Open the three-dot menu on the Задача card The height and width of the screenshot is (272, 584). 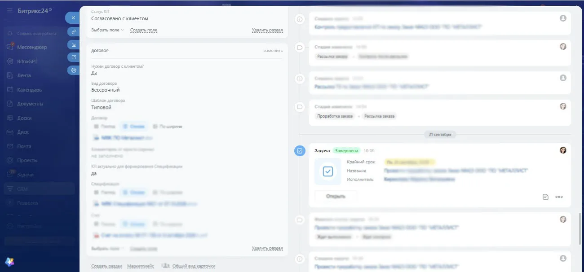click(559, 197)
